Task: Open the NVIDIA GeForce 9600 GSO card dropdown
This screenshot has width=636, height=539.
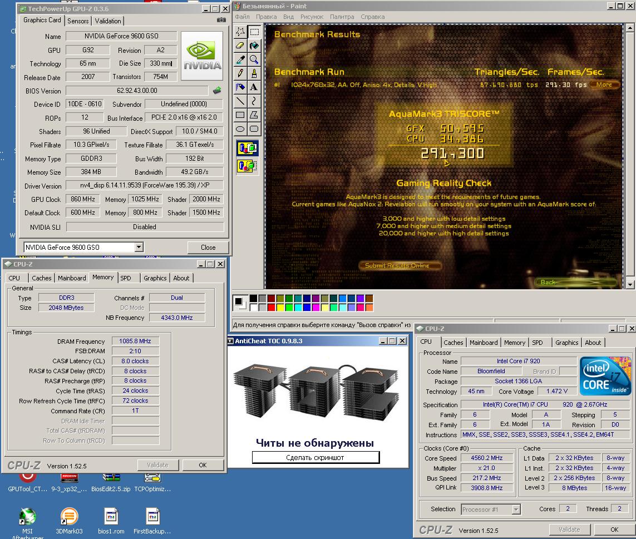Action: click(x=139, y=247)
